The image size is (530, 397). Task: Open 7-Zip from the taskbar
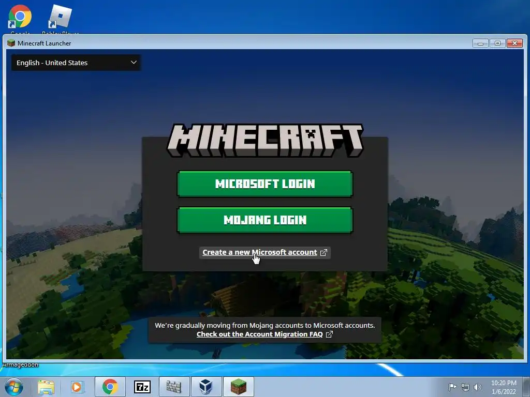coord(142,387)
